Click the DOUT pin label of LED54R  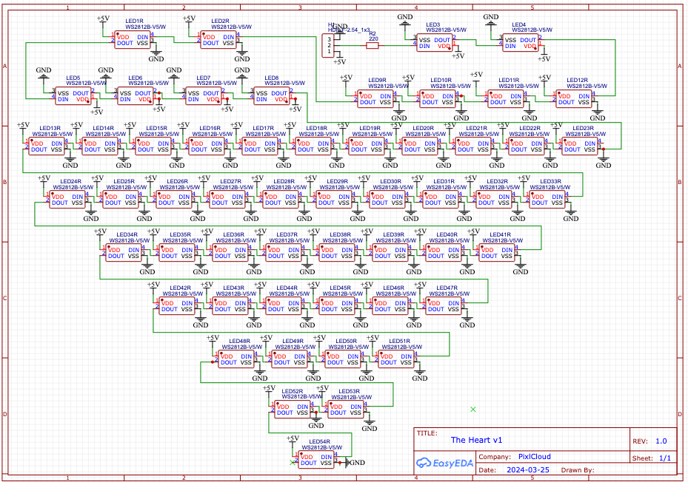(x=309, y=463)
